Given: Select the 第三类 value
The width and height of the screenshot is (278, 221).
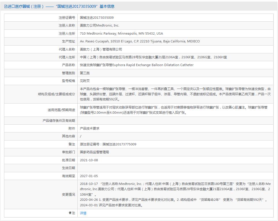Looking at the screenshot, I should 85,73.
